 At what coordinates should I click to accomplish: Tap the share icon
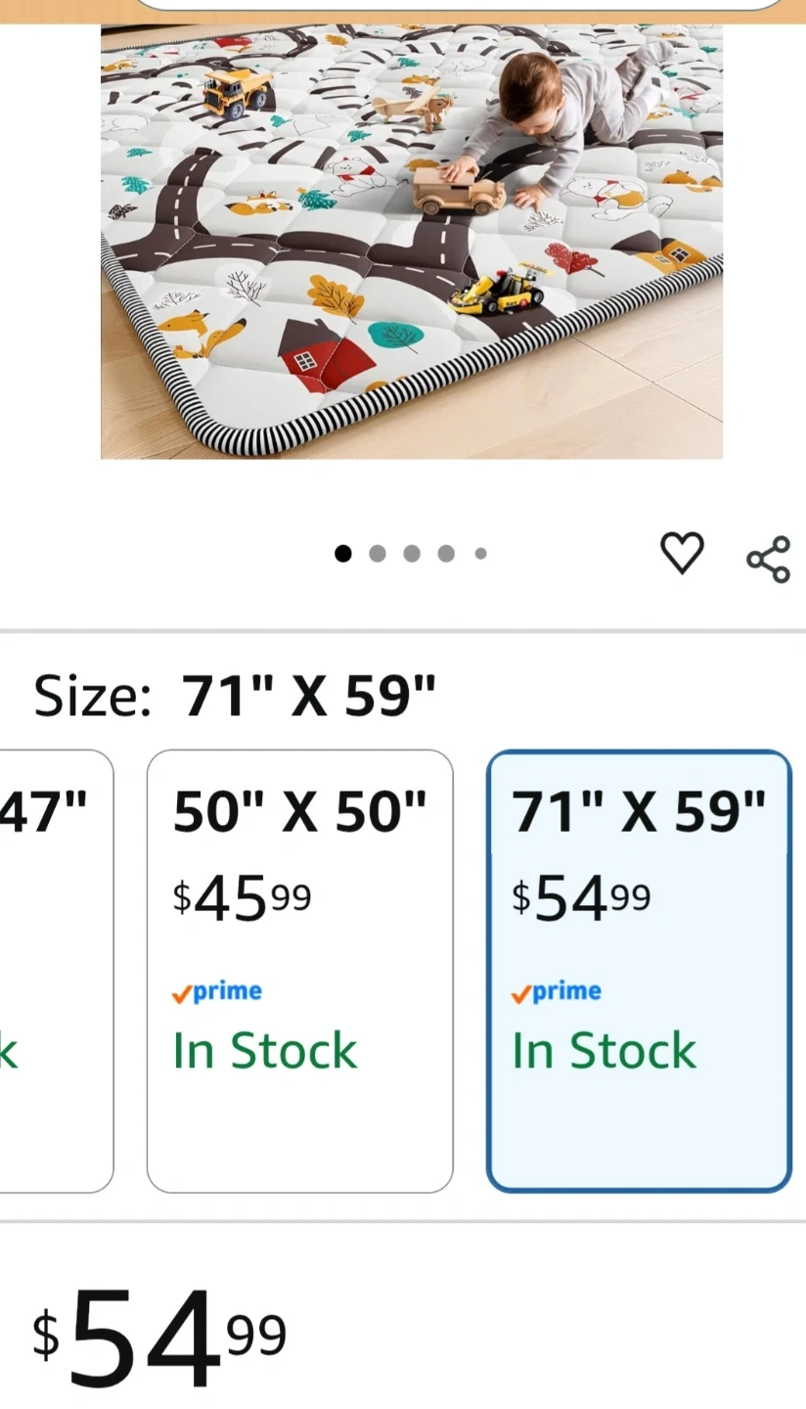click(768, 559)
